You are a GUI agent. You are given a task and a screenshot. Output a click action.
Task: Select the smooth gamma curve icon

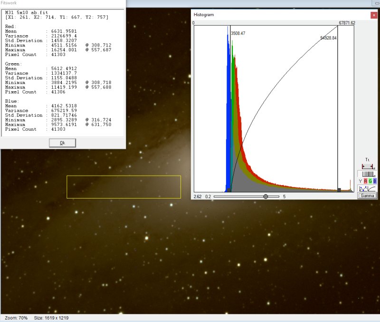[372, 189]
